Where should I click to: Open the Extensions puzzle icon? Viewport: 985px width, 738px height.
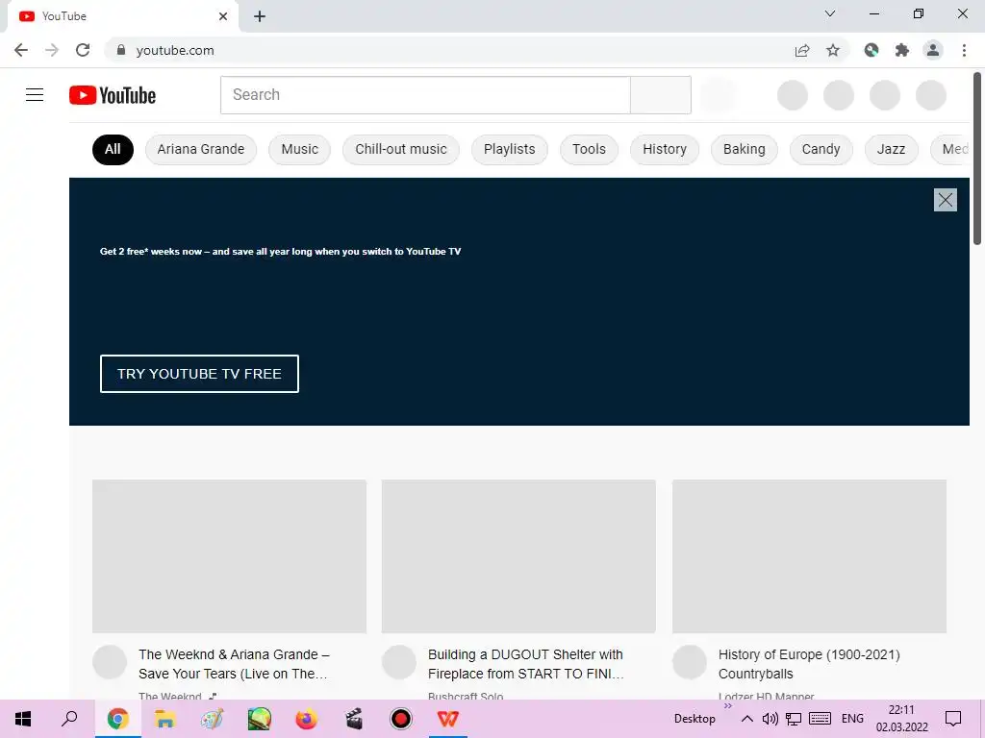[902, 50]
